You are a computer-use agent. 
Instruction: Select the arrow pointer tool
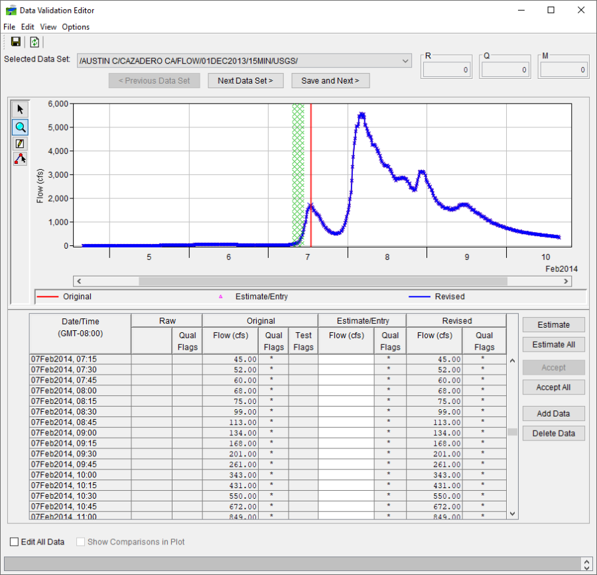20,109
